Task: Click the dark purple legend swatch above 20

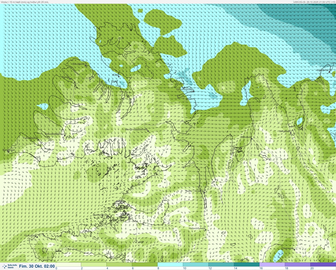Action: (x=323, y=264)
